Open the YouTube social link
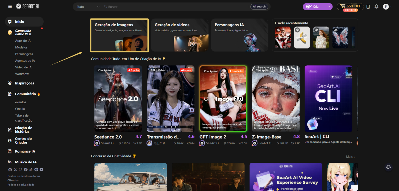 coord(41,170)
